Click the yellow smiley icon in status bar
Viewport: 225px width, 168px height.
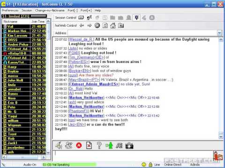click(144, 164)
